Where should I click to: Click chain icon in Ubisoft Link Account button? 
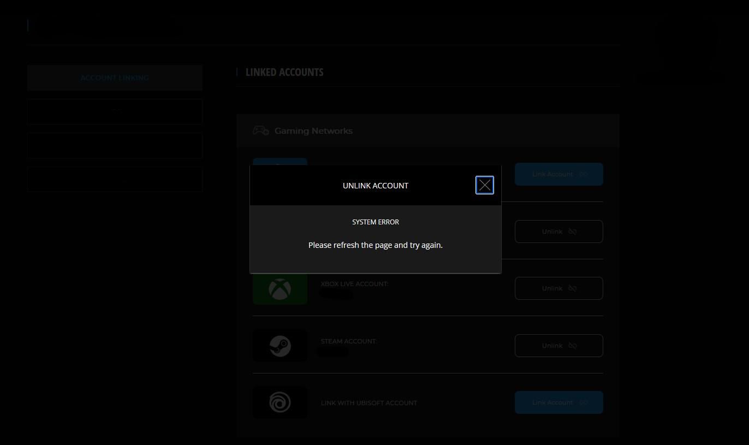pyautogui.click(x=584, y=402)
